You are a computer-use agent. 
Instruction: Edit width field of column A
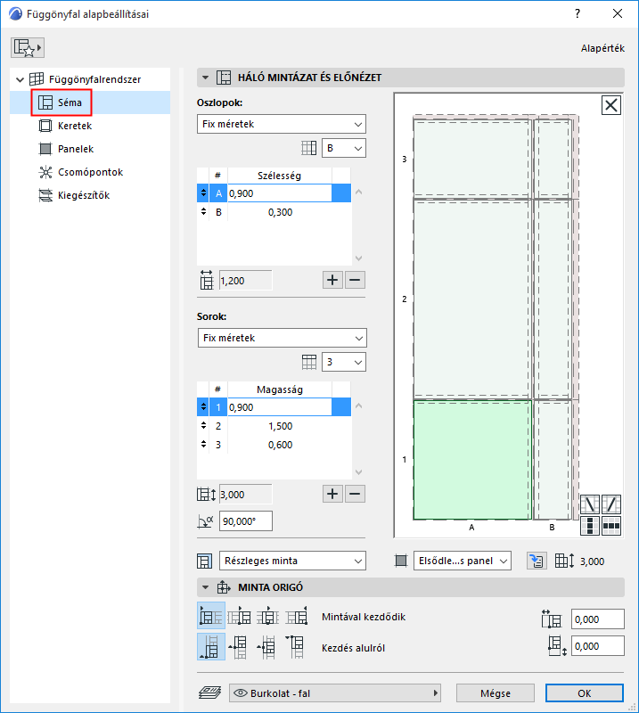click(279, 193)
